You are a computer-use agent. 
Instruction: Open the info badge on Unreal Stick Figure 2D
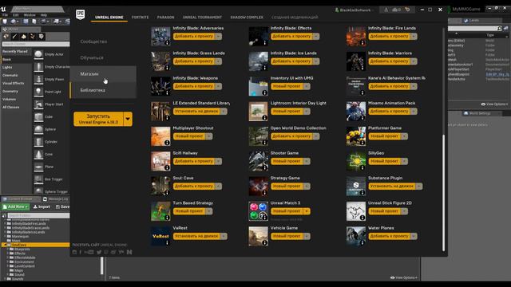[x=362, y=218]
